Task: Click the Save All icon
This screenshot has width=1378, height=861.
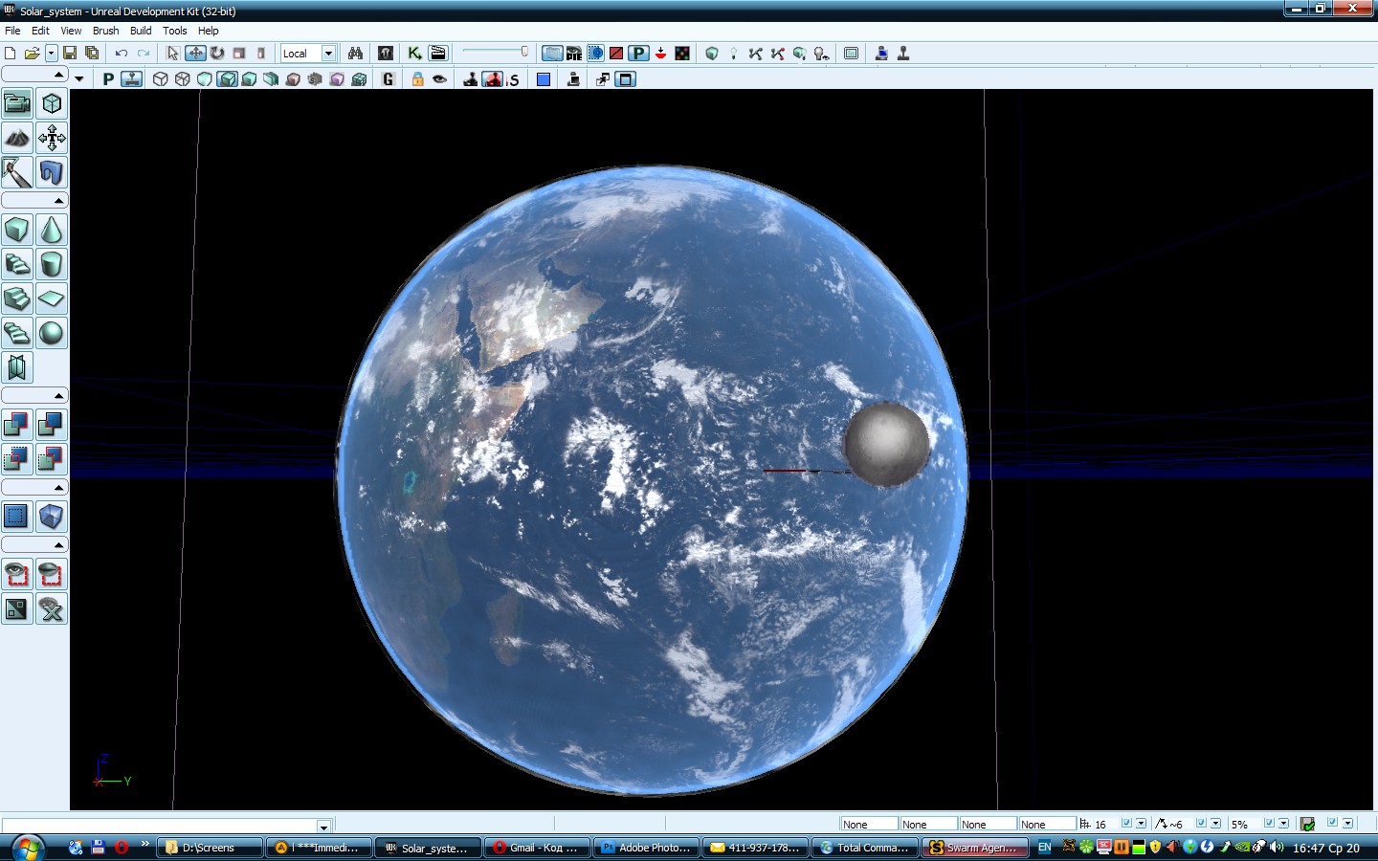Action: (x=92, y=54)
